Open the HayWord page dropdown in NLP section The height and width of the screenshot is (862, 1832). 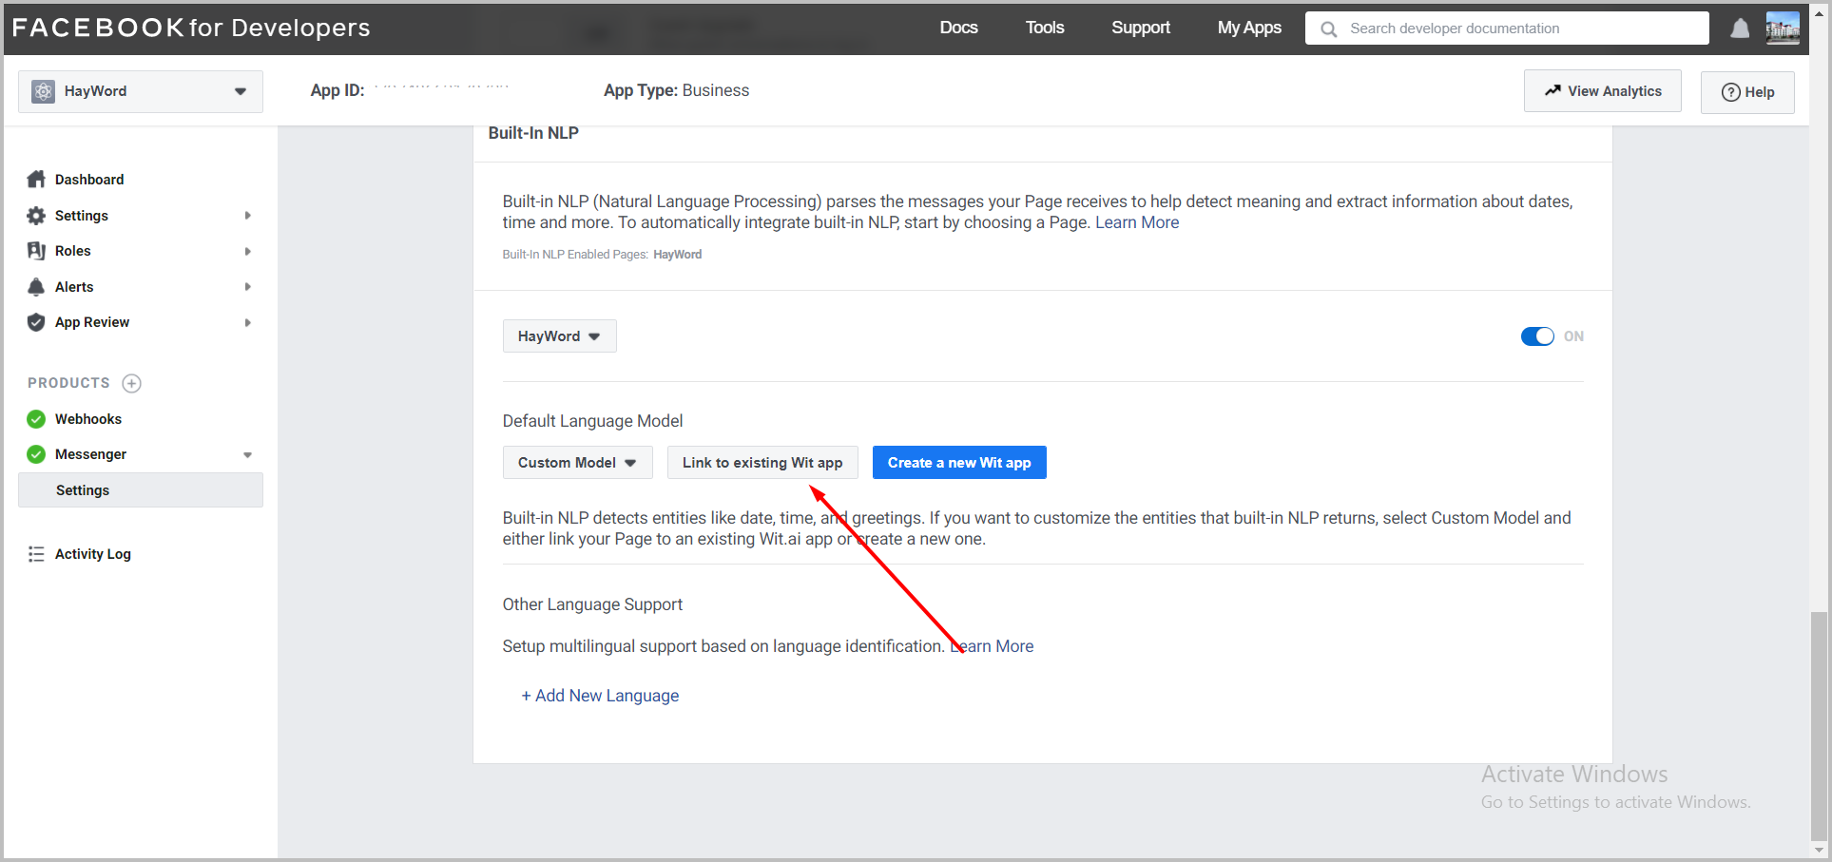(x=559, y=336)
